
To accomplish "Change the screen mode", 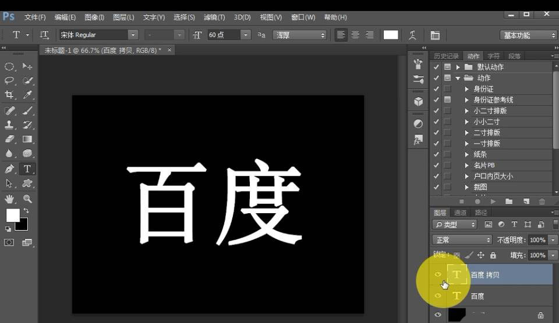I will pyautogui.click(x=27, y=243).
